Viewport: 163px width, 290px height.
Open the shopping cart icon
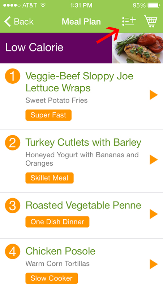(x=151, y=21)
